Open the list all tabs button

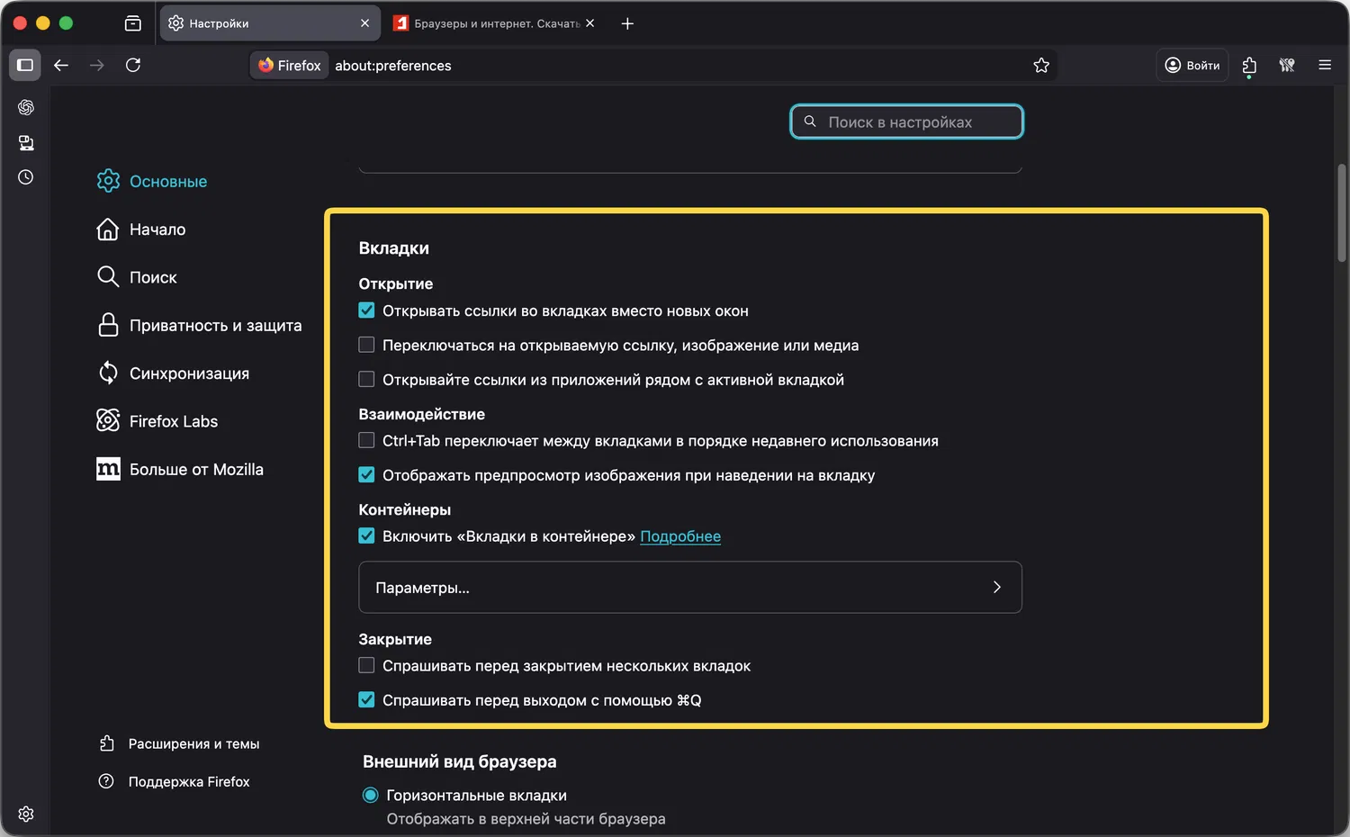coord(133,23)
